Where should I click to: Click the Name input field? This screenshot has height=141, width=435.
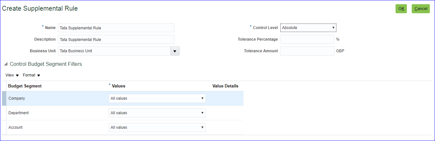116,28
